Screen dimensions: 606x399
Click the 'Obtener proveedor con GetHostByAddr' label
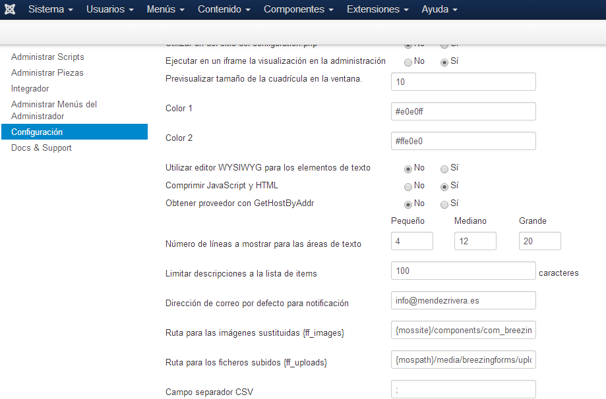pyautogui.click(x=239, y=203)
